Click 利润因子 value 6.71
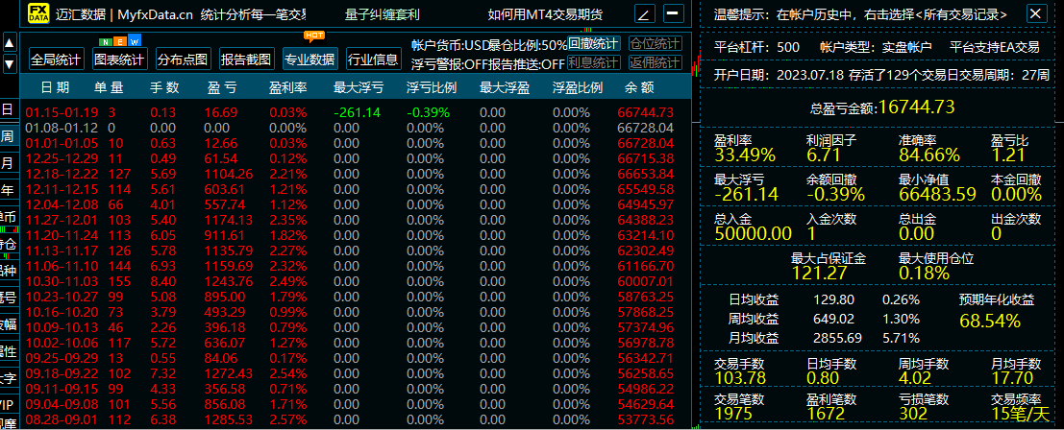The image size is (1064, 430). [x=823, y=155]
